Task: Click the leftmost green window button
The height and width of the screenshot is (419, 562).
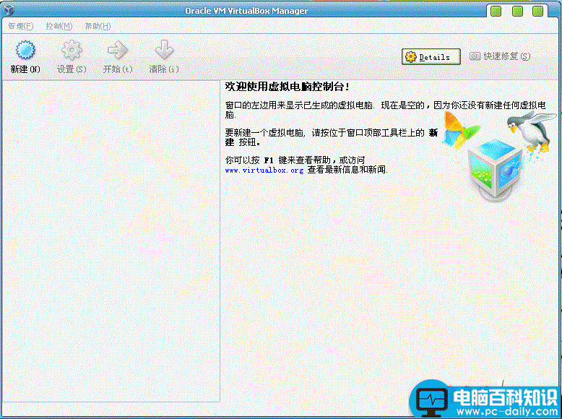Action: [x=495, y=11]
